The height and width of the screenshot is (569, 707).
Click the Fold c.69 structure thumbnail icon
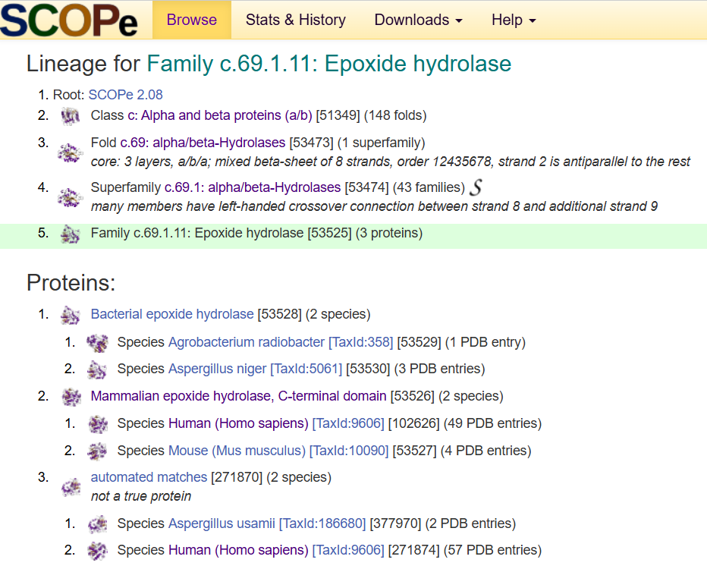coord(71,152)
